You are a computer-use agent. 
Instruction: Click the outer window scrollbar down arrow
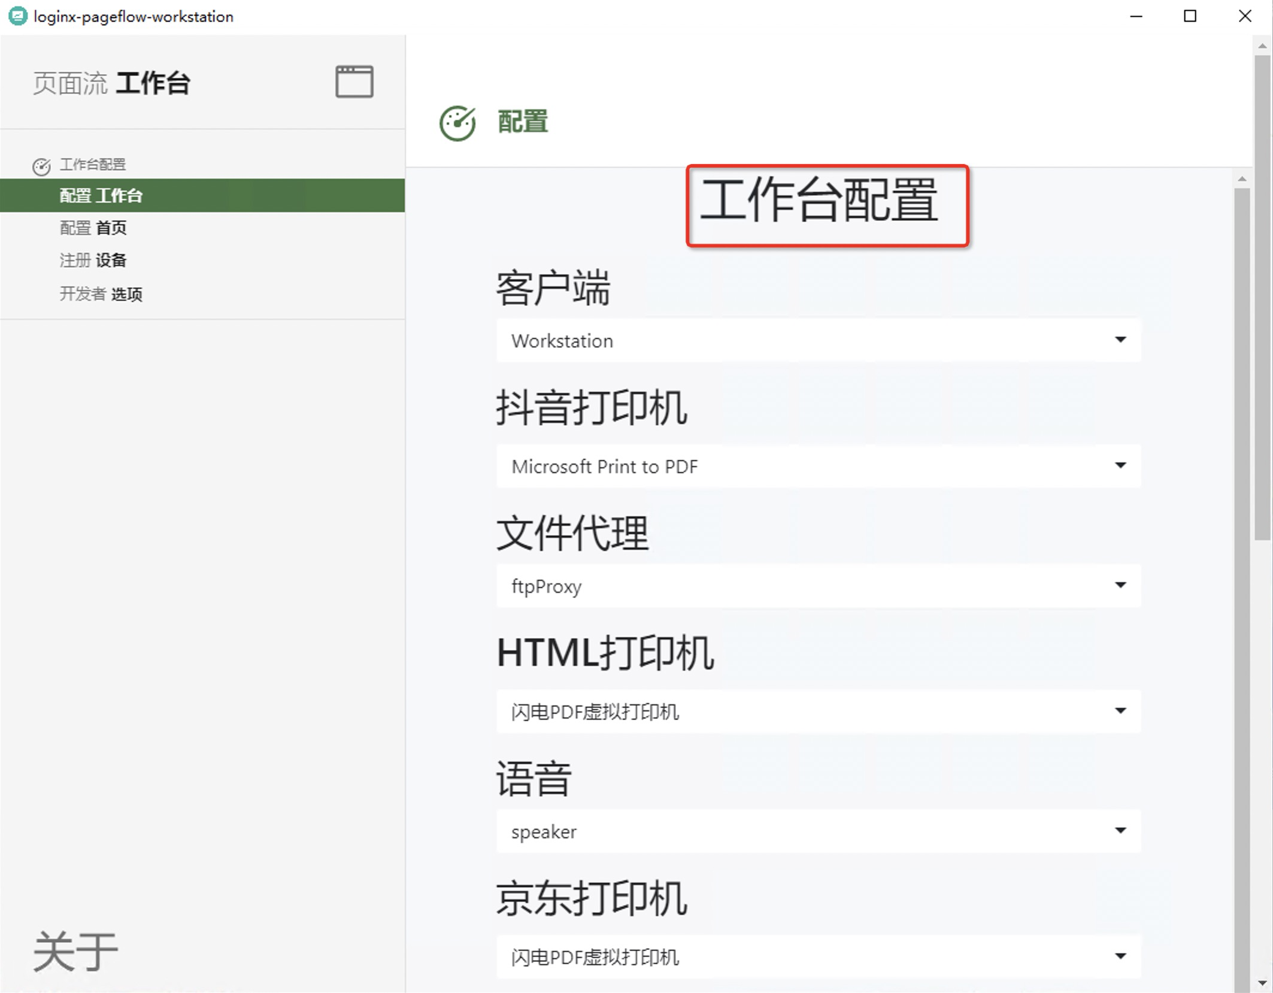tap(1262, 983)
